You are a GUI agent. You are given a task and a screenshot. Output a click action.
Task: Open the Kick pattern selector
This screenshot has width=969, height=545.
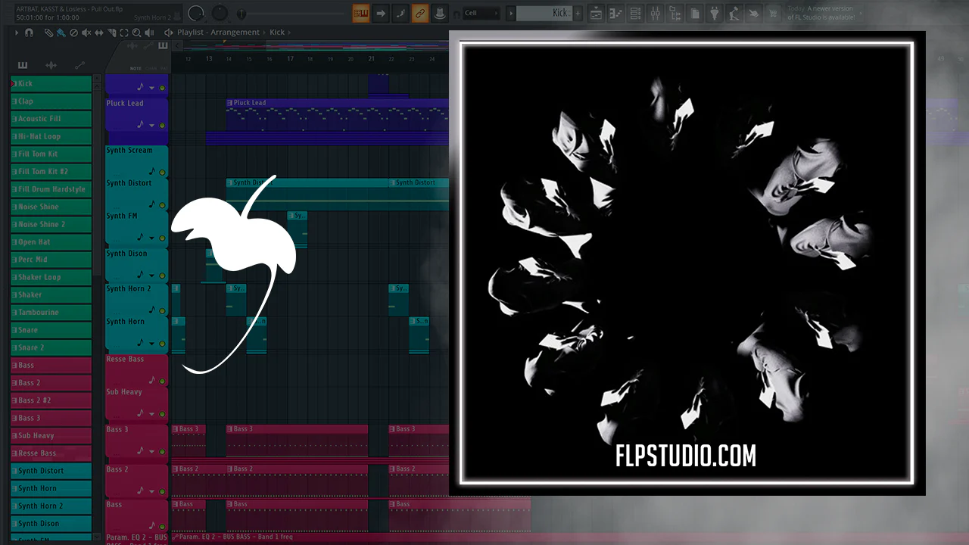click(x=545, y=13)
